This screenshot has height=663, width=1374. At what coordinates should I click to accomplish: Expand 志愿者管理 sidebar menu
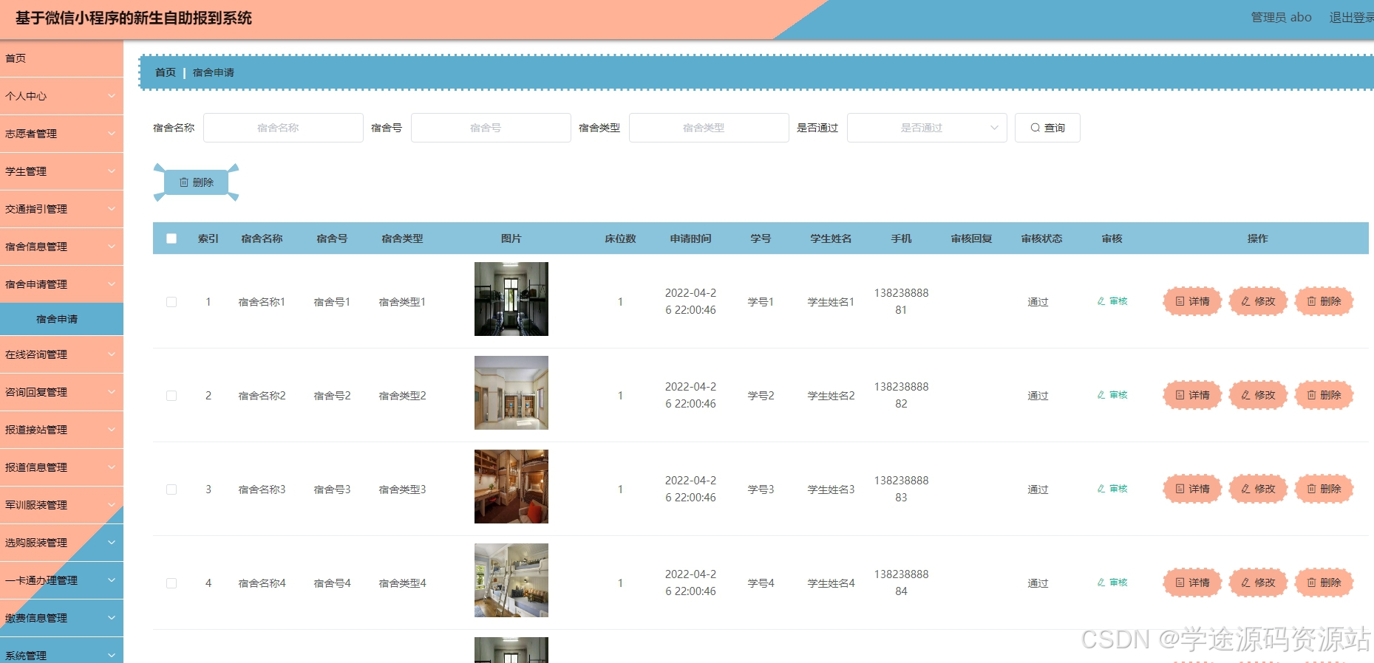(x=61, y=134)
